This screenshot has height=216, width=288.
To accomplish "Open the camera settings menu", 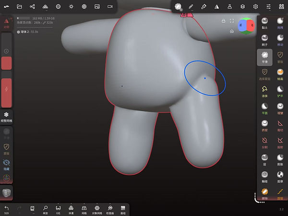I will click(110, 7).
